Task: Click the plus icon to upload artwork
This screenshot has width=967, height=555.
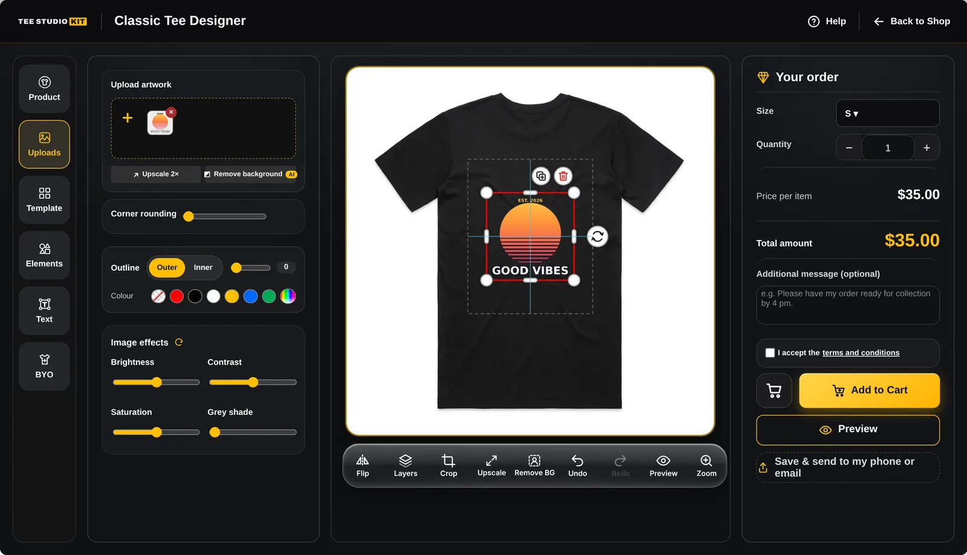Action: click(128, 118)
